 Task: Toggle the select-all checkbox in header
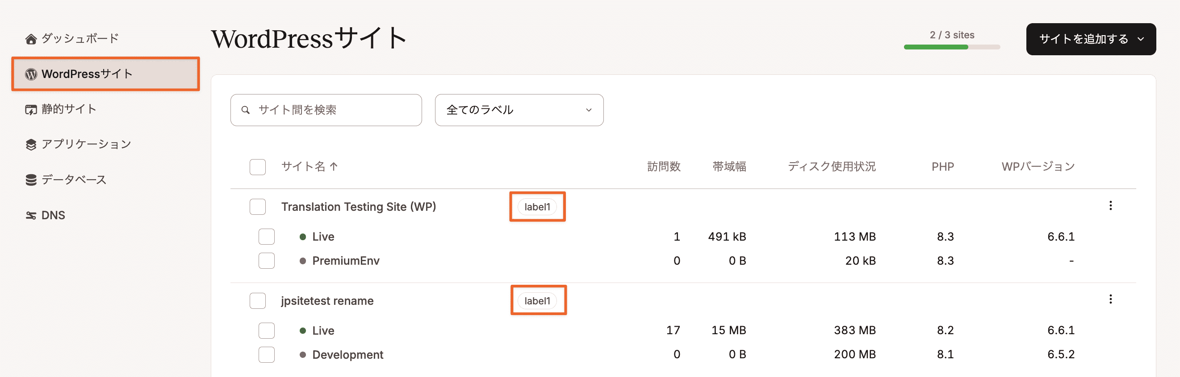(257, 167)
